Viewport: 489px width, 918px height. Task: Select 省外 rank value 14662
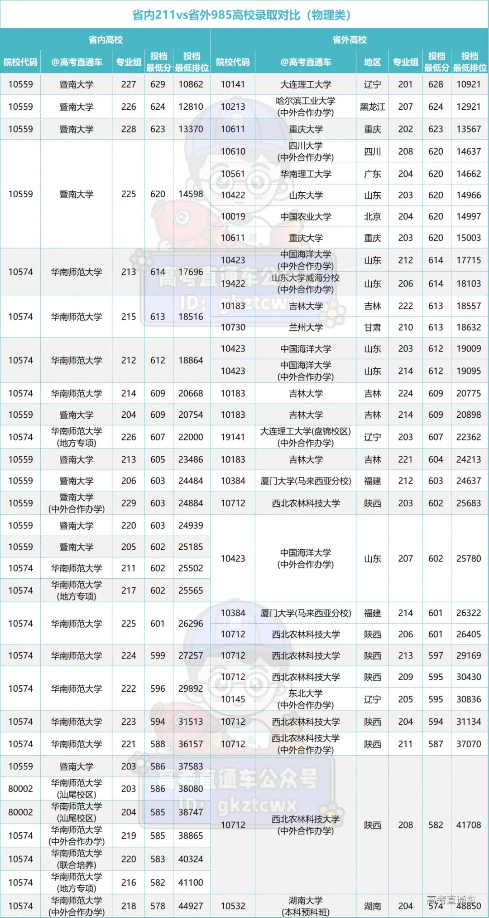[469, 174]
